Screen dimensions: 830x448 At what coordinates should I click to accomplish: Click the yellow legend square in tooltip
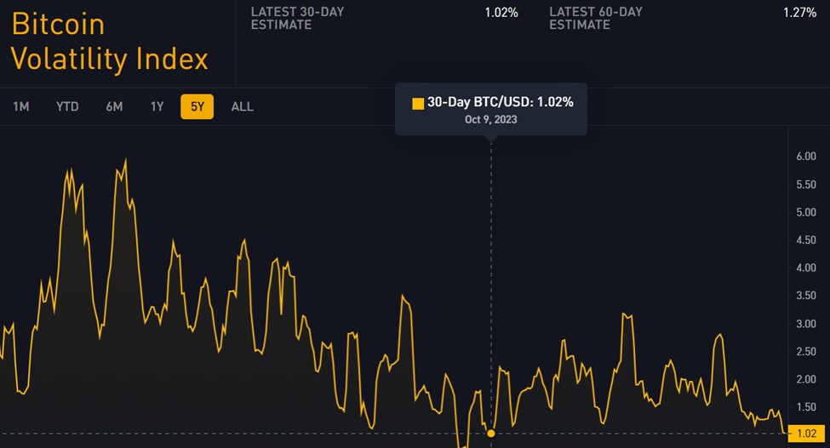click(418, 103)
